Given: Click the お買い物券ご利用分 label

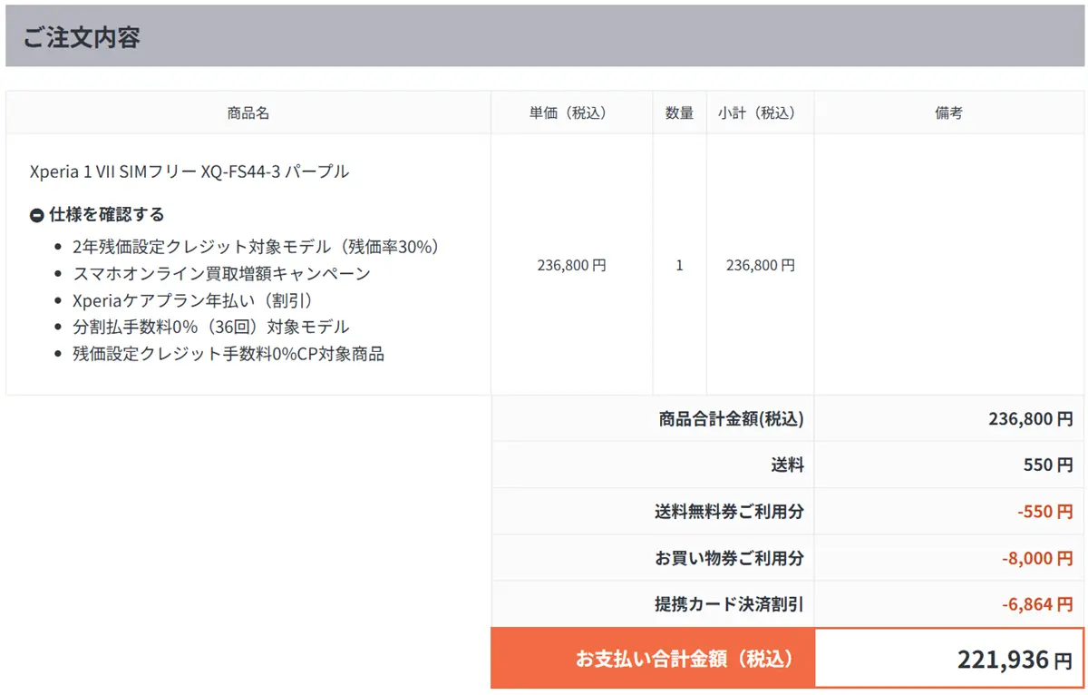Looking at the screenshot, I should pyautogui.click(x=729, y=558).
